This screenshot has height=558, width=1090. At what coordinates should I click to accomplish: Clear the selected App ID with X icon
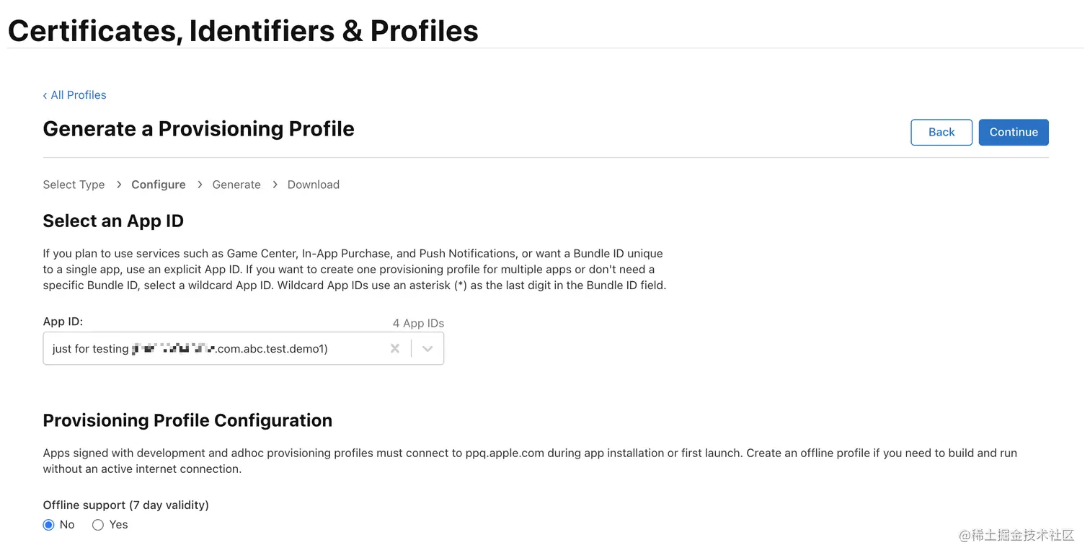tap(395, 349)
